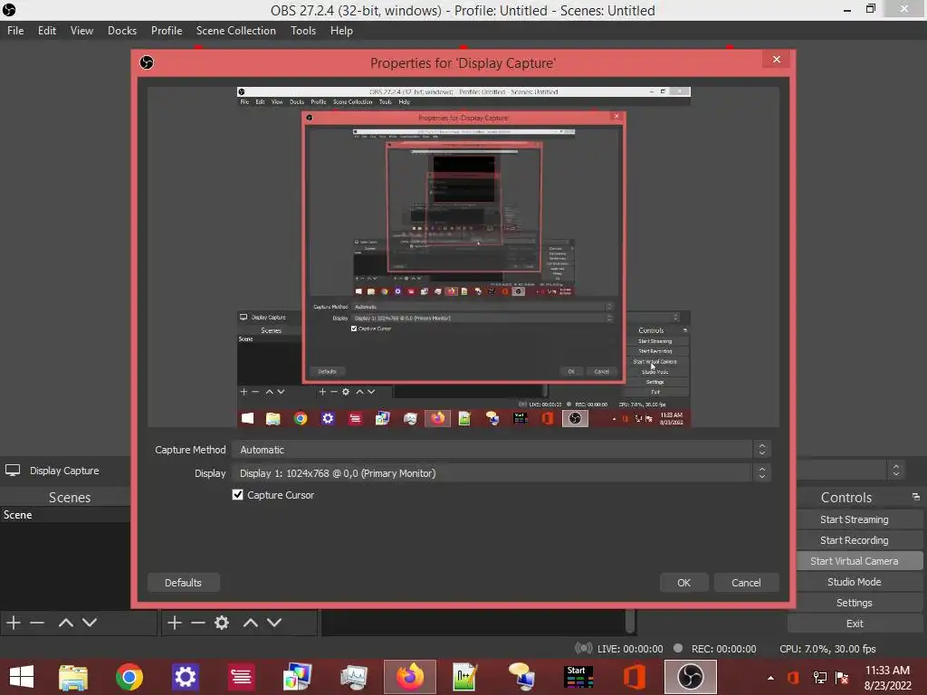Viewport: 927px width, 695px height.
Task: Add a new source with the Sources plus icon
Action: tap(175, 623)
